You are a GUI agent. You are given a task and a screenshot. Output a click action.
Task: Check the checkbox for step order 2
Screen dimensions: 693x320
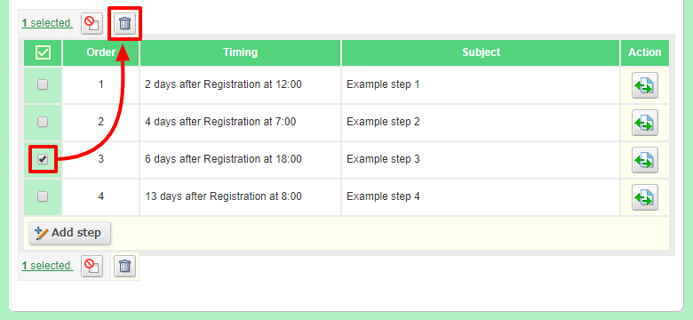pos(43,122)
